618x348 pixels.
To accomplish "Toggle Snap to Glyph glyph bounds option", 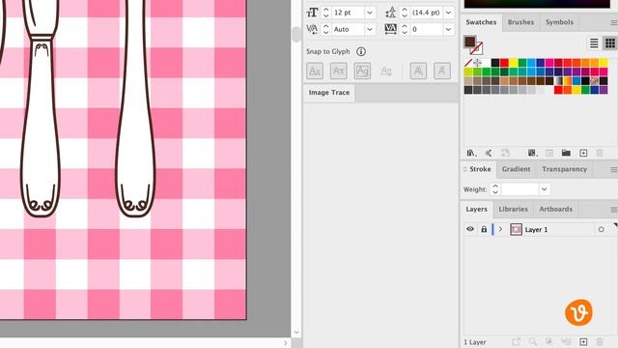I will (362, 71).
